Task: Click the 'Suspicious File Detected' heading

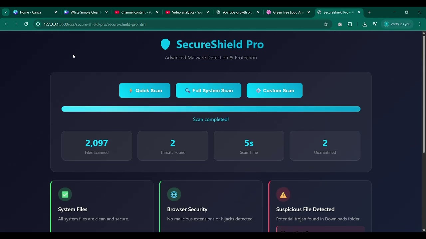Action: pyautogui.click(x=305, y=209)
